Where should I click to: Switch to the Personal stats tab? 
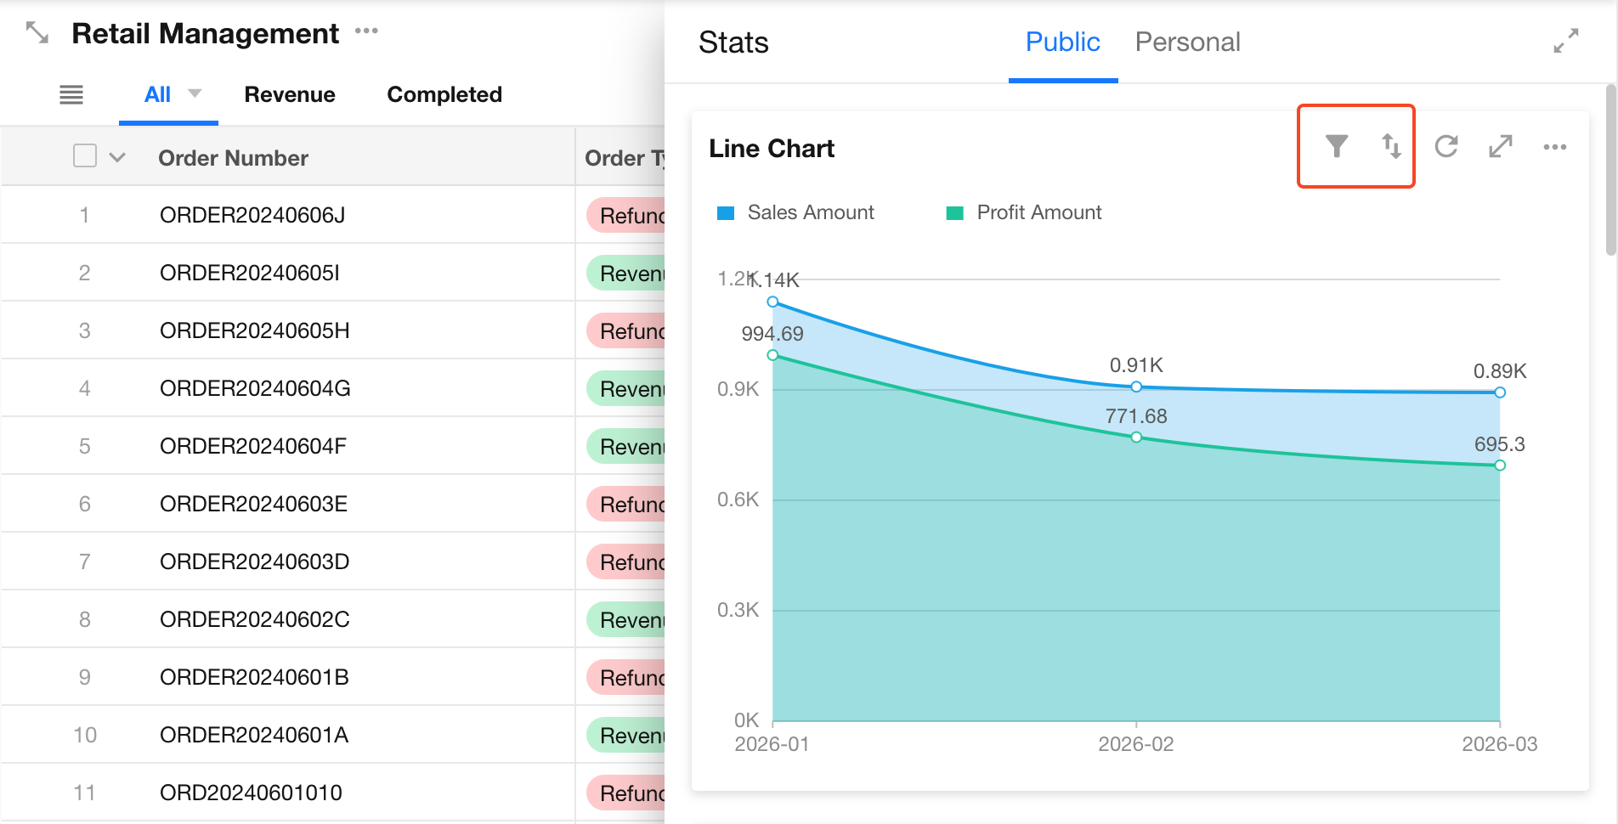(x=1187, y=42)
